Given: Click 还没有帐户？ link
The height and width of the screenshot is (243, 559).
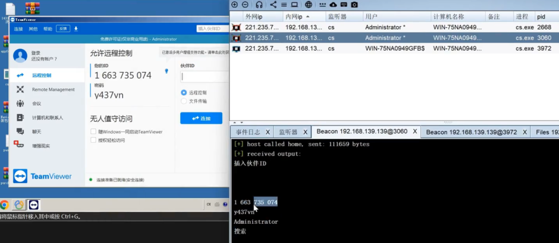Looking at the screenshot, I should click(x=44, y=59).
